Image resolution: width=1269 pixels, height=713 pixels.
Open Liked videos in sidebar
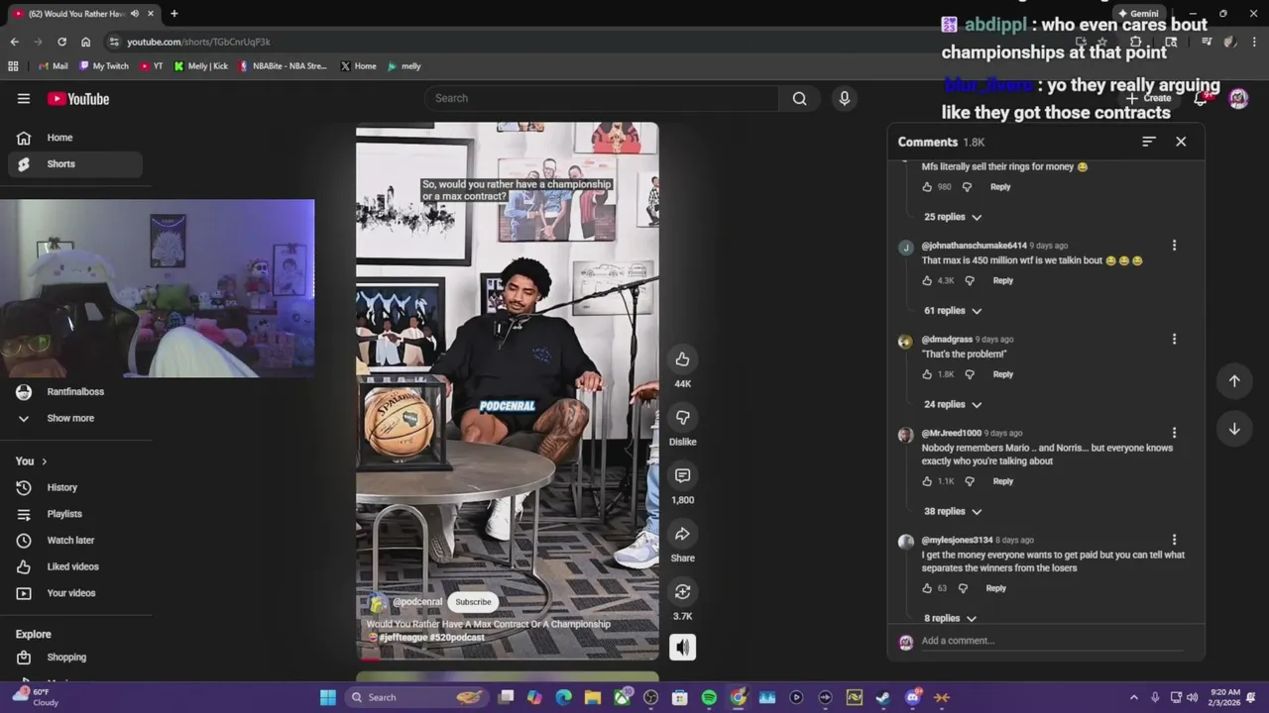tap(75, 566)
